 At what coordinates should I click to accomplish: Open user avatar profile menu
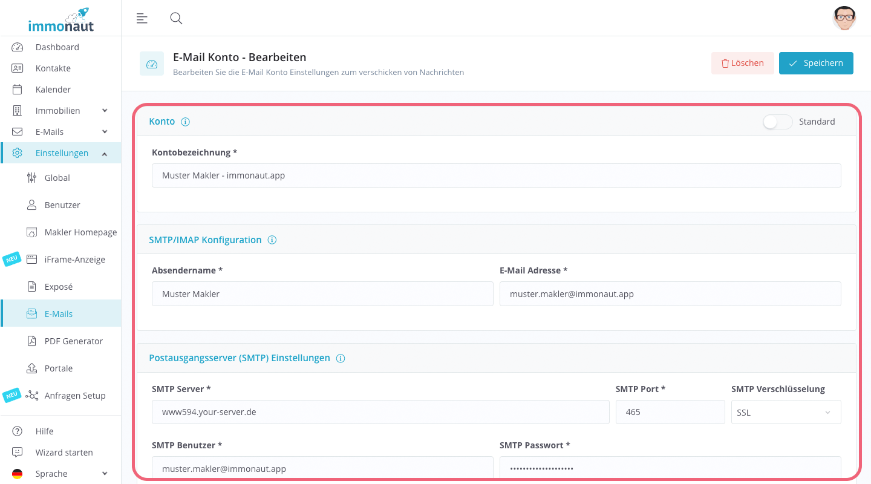coord(844,18)
